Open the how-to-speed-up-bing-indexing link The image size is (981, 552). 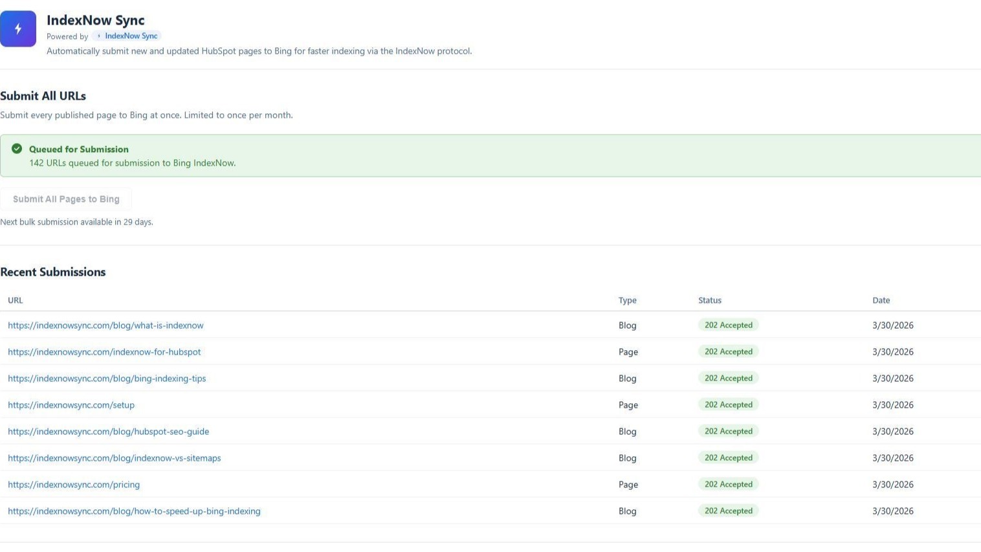click(134, 511)
